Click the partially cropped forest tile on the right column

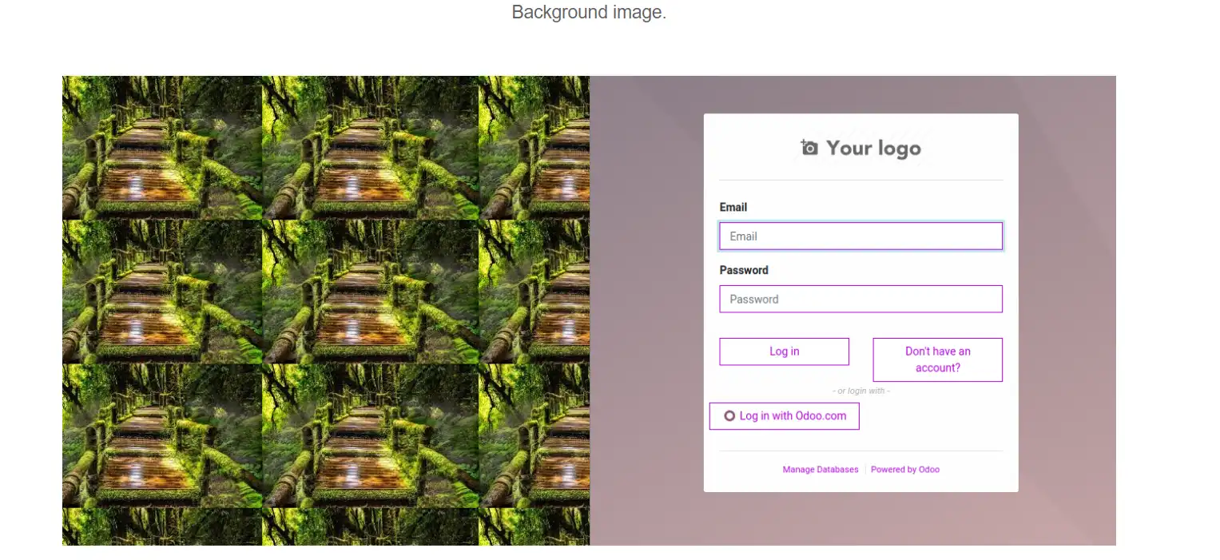534,289
